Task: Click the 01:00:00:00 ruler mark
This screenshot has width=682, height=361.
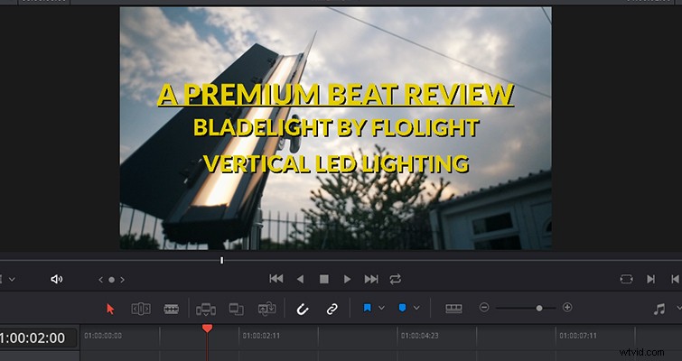Action: pyautogui.click(x=103, y=336)
